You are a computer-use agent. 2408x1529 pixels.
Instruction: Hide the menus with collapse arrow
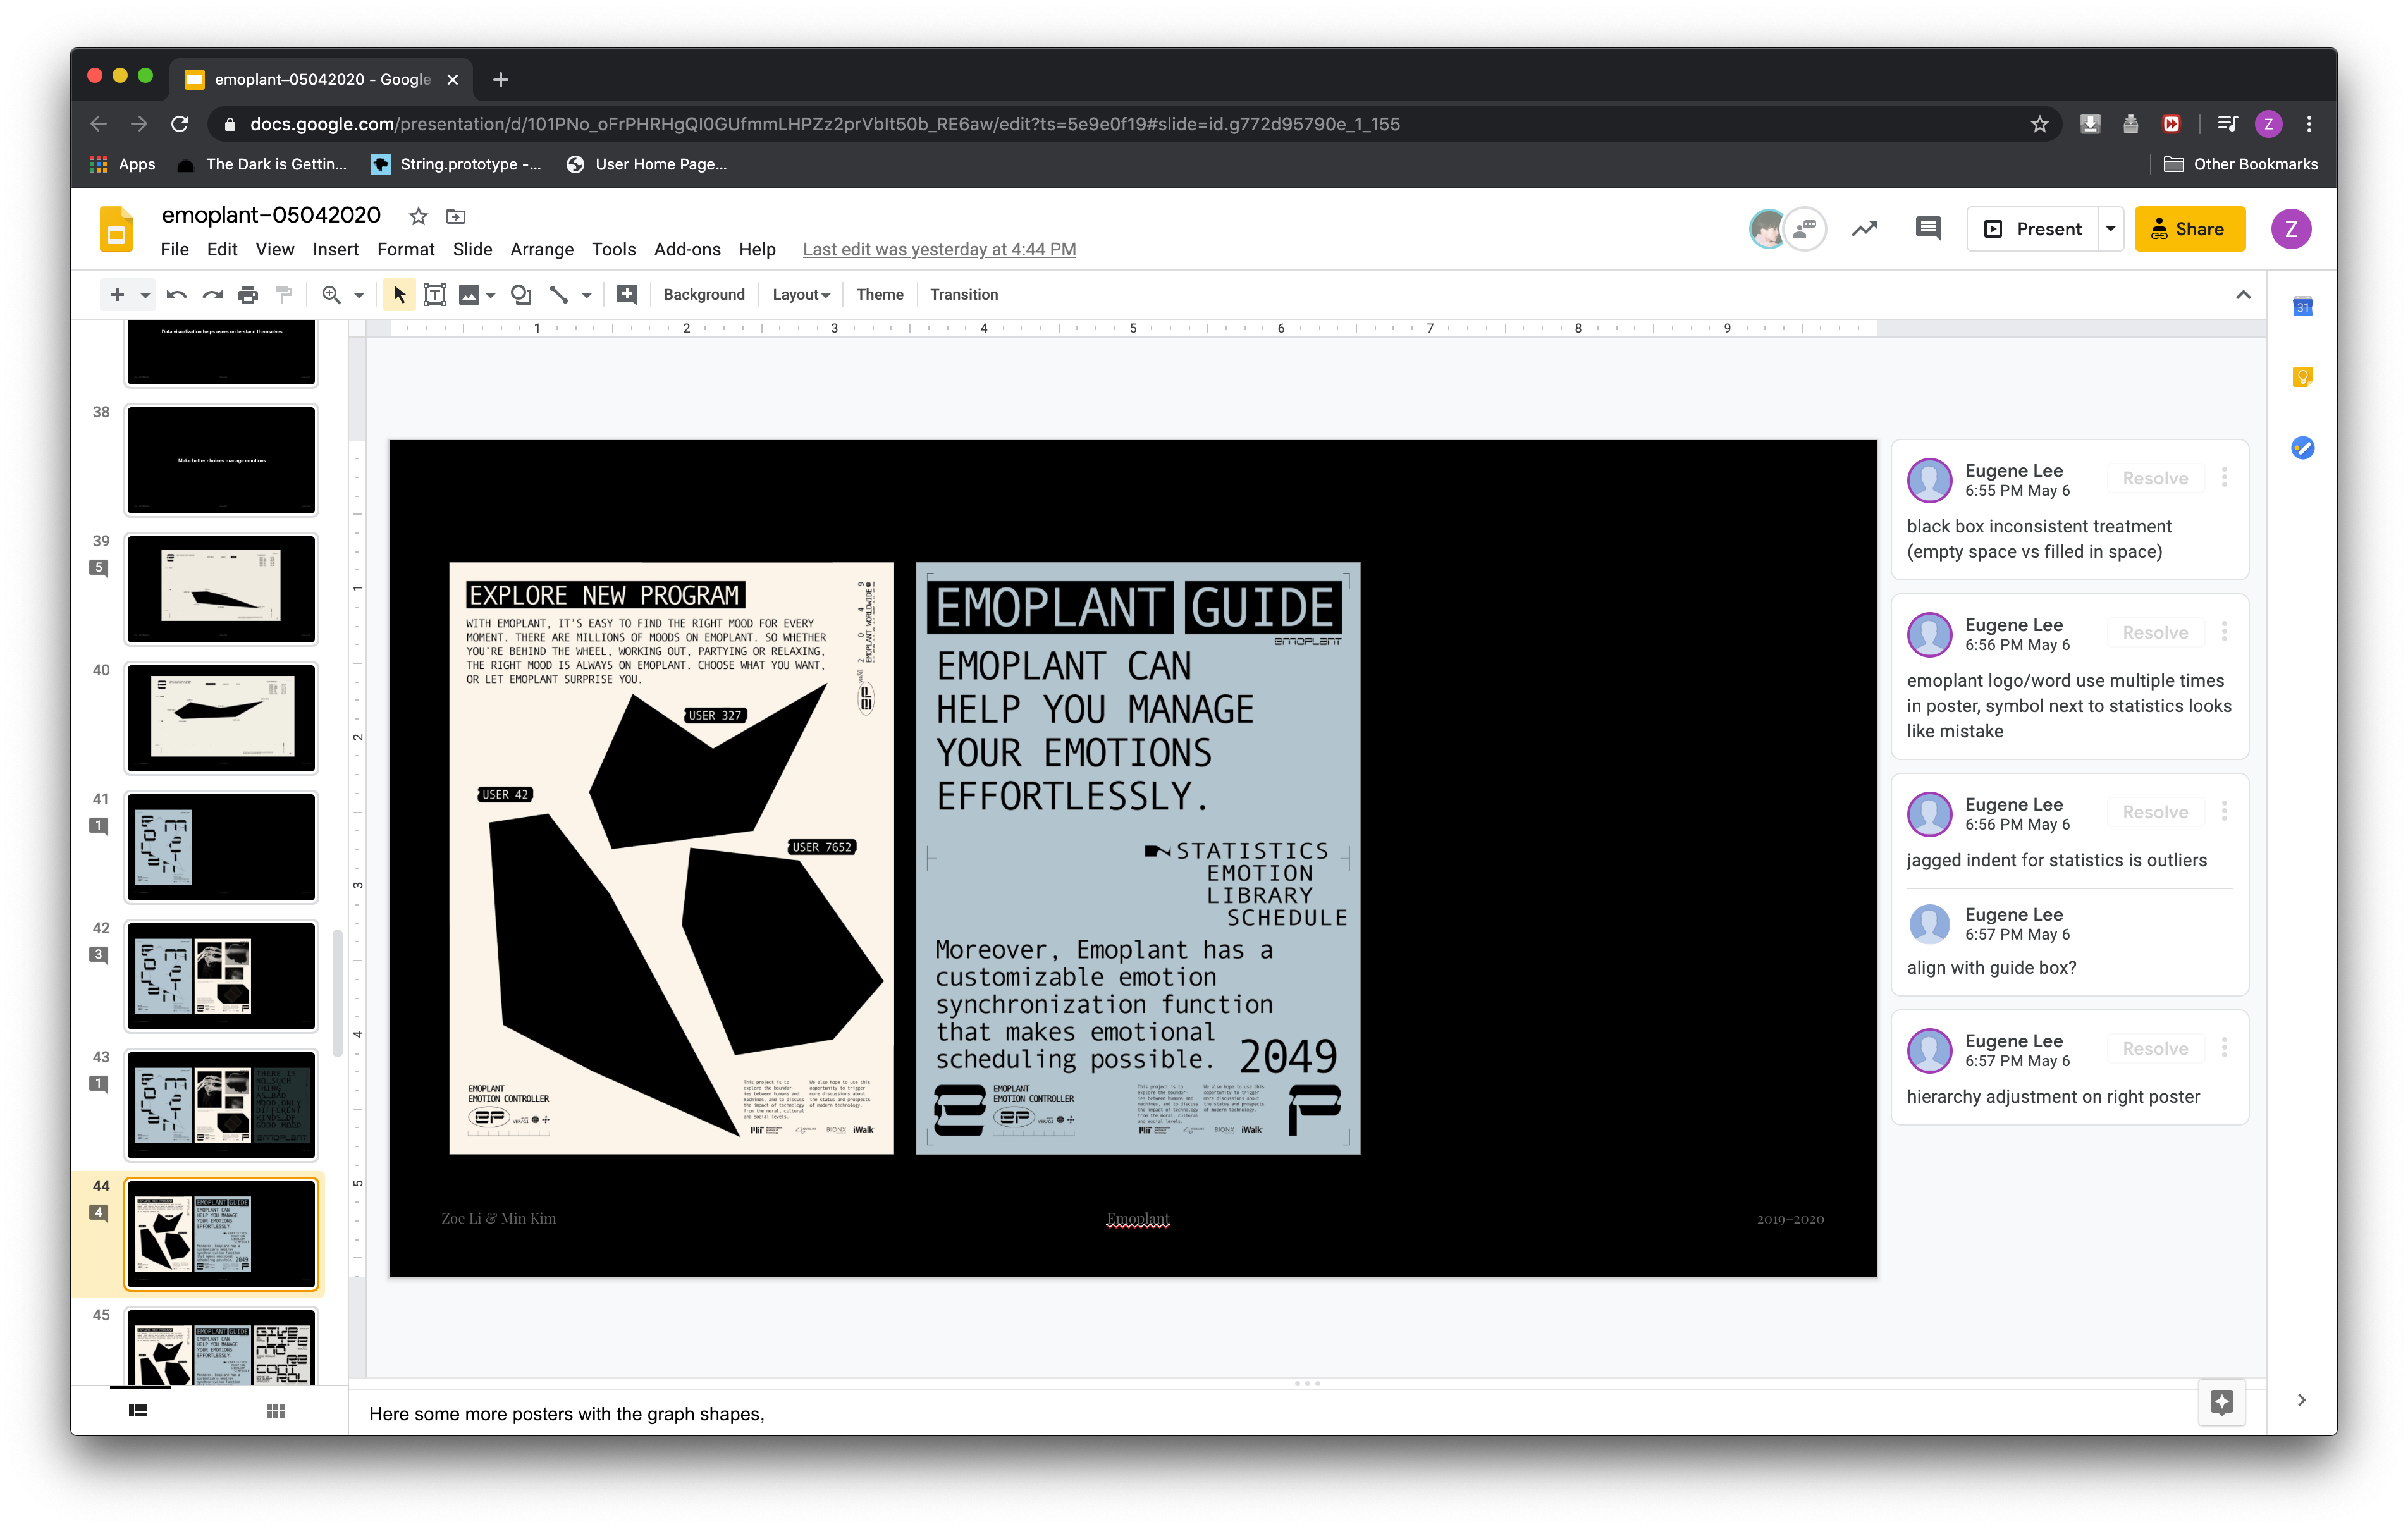(x=2243, y=294)
